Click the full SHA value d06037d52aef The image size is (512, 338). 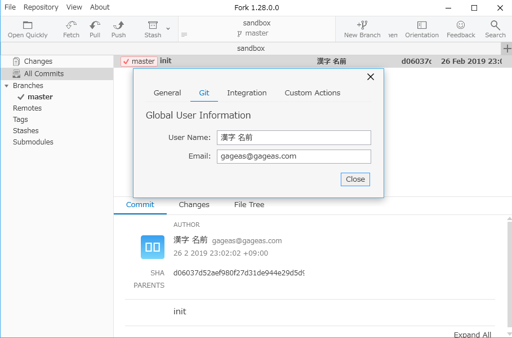click(x=239, y=273)
